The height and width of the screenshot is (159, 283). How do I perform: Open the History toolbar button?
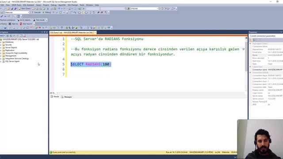(4, 24)
